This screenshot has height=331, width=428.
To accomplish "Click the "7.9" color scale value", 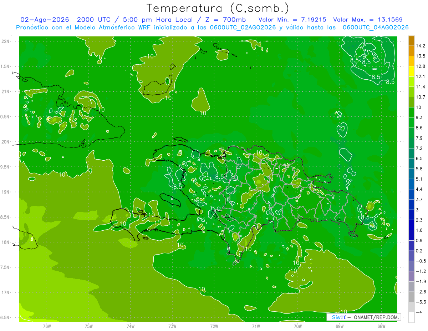I will pos(419,138).
